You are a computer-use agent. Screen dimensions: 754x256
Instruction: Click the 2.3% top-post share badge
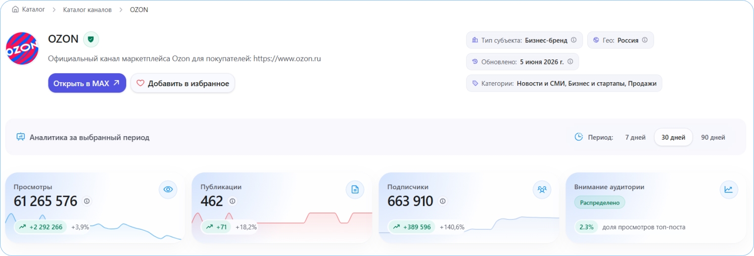click(586, 227)
